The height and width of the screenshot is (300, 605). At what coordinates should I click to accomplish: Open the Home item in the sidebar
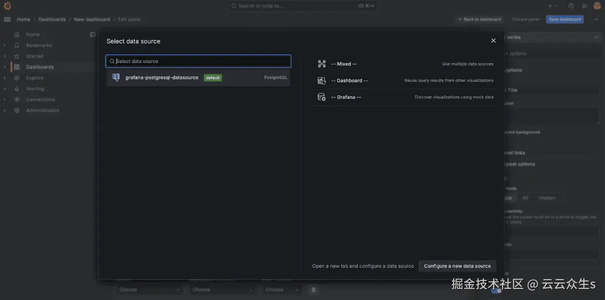(33, 34)
